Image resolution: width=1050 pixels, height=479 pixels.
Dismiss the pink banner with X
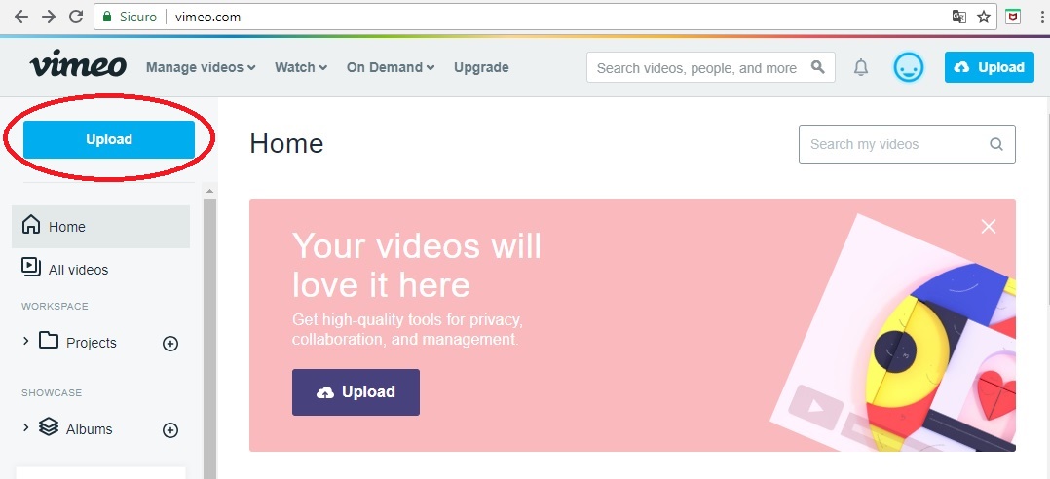(989, 227)
